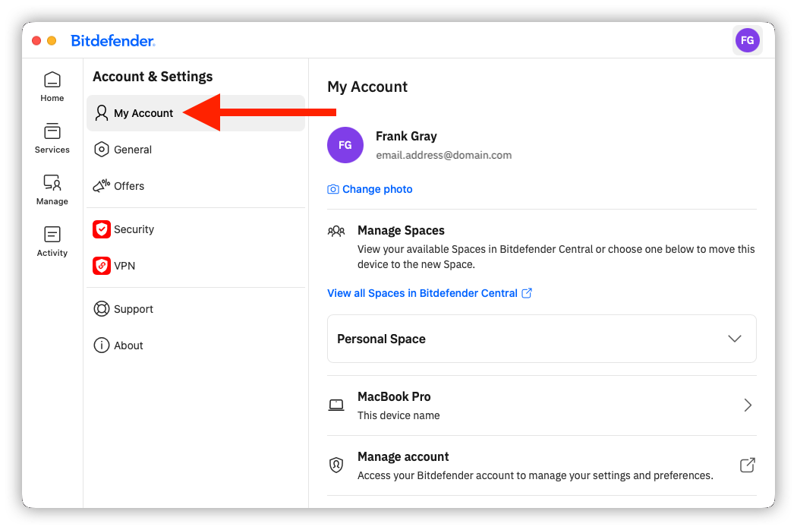This screenshot has width=797, height=530.
Task: Click the large FG profile photo circle
Action: [x=345, y=145]
